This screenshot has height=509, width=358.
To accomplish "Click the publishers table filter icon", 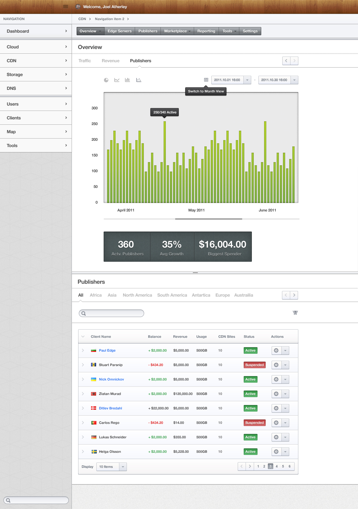I will [295, 313].
